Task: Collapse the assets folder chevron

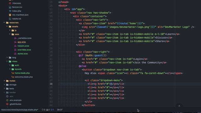Action: 7,26
